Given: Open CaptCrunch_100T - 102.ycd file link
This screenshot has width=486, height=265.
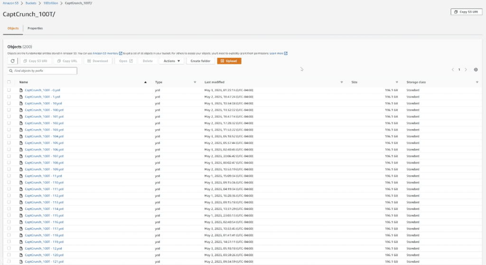Looking at the screenshot, I should (44, 123).
